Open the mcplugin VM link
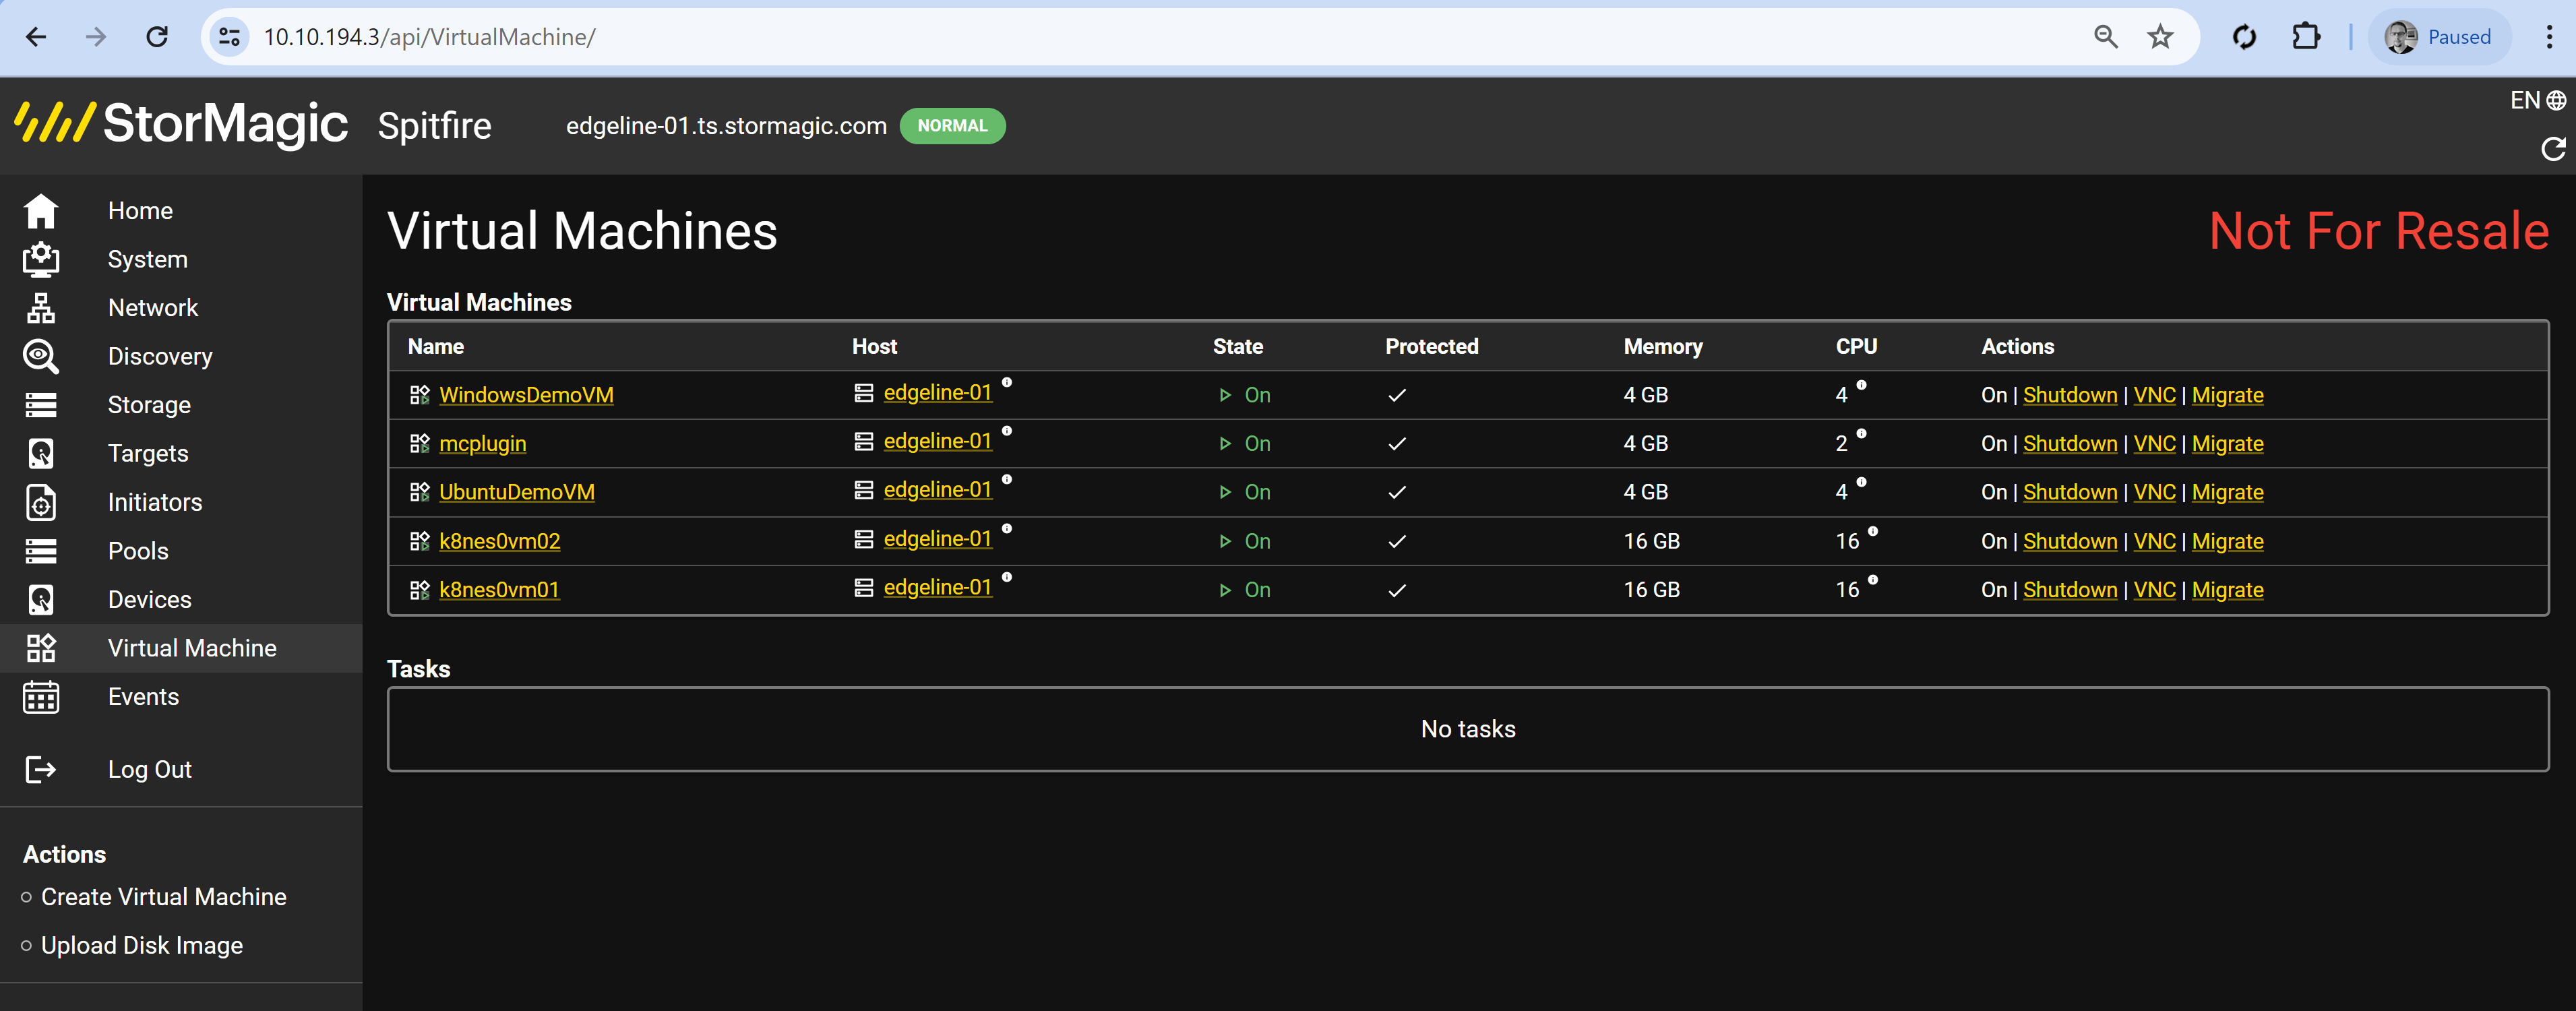This screenshot has height=1011, width=2576. 482,443
